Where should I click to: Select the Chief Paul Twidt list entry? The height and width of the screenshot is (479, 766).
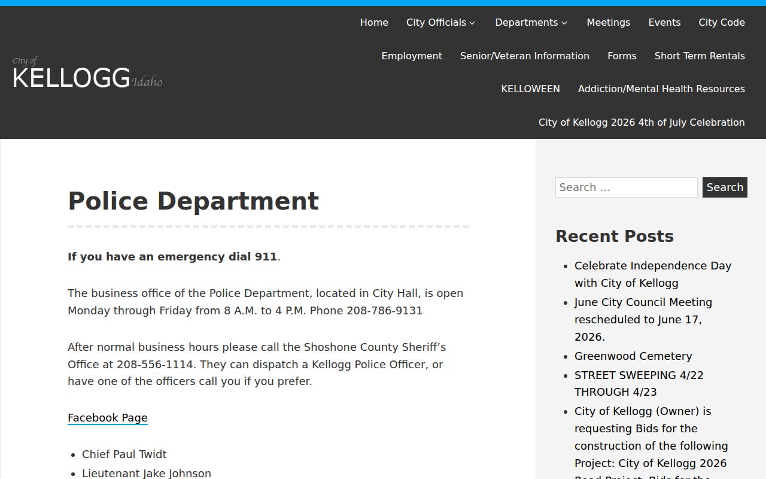[124, 454]
